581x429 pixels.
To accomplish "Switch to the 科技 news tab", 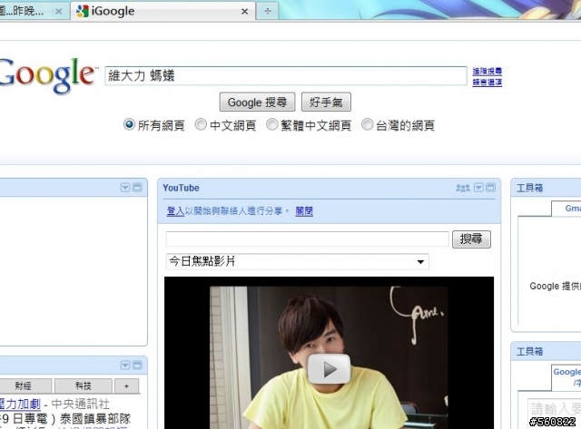I will 83,386.
